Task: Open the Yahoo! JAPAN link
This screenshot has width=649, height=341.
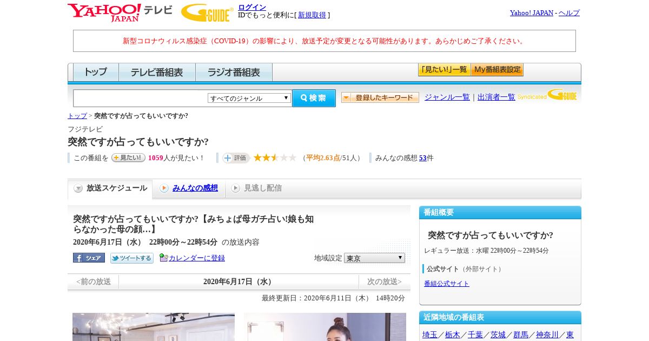Action: (532, 12)
